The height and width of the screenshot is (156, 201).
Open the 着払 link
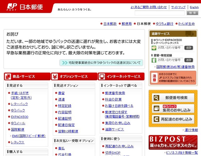click(61, 148)
